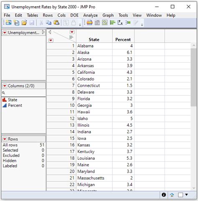This screenshot has width=198, height=201.
Task: Click the small bars icon in table corner
Action: 71,37
